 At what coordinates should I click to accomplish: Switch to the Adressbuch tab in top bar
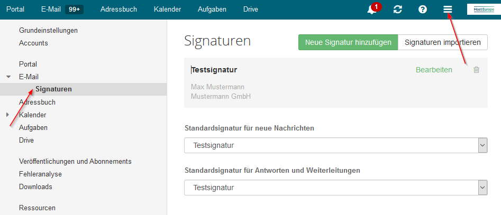click(119, 10)
